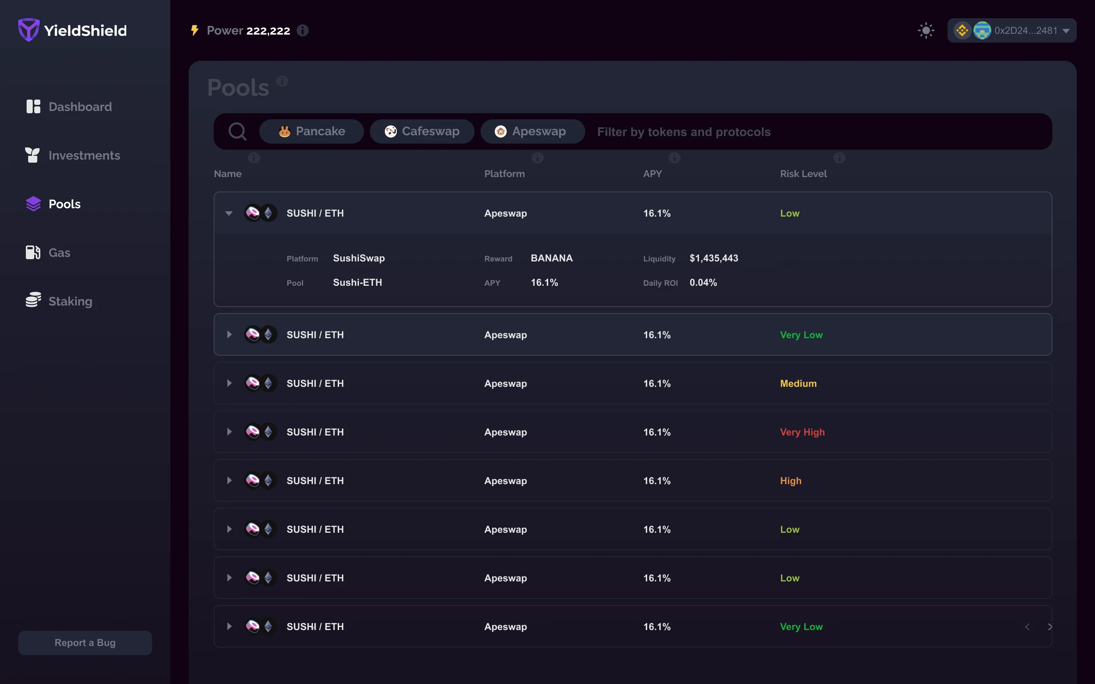Open the Dashboard page
1095x684 pixels.
[69, 107]
